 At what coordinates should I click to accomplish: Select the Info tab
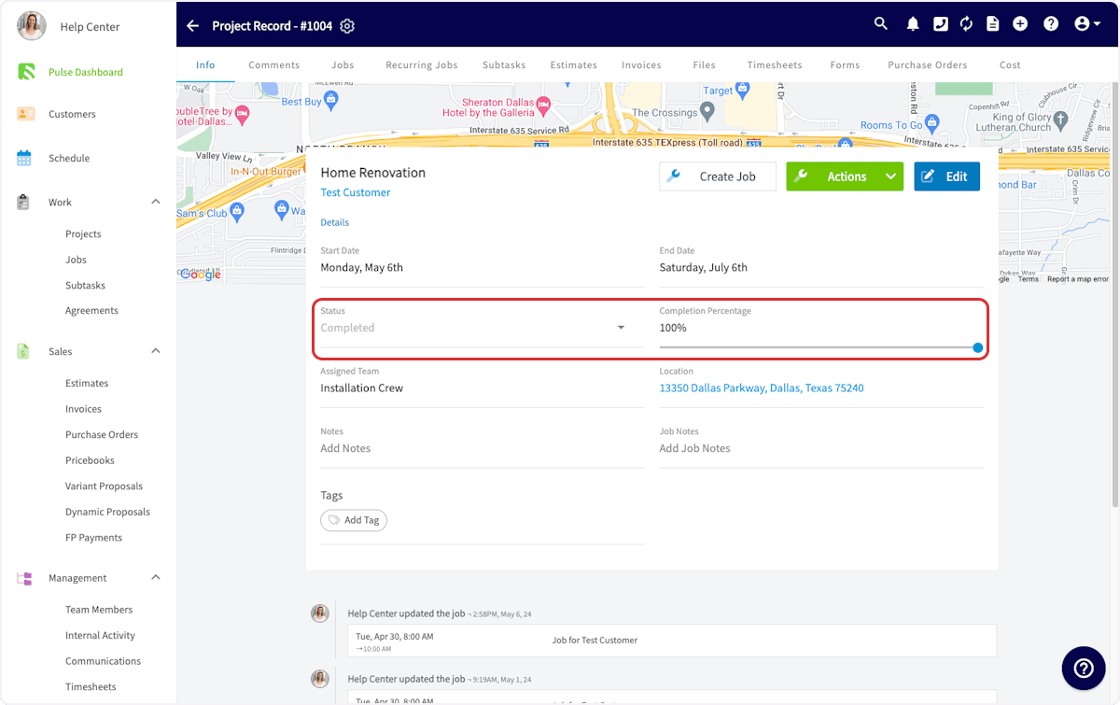pyautogui.click(x=205, y=65)
